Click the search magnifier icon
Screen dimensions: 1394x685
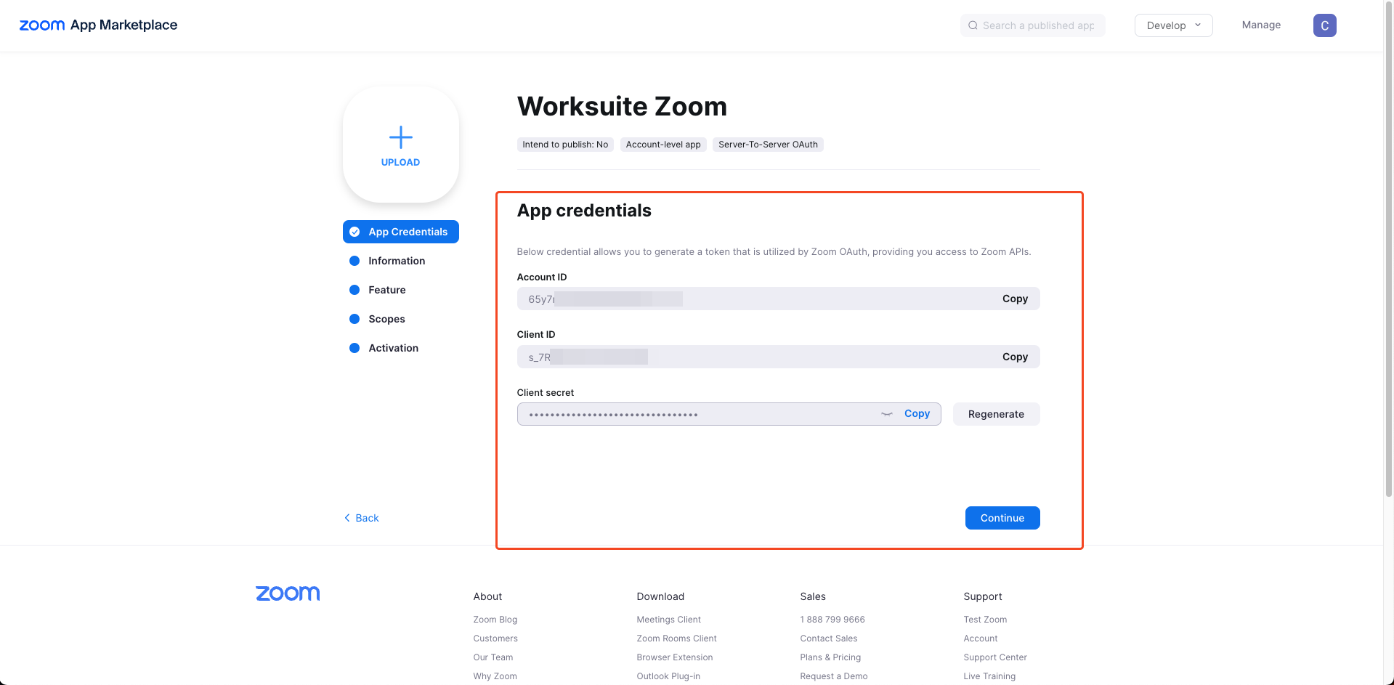(973, 25)
